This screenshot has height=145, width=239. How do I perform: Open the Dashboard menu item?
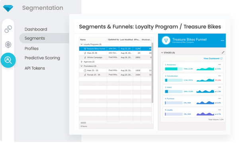click(36, 29)
